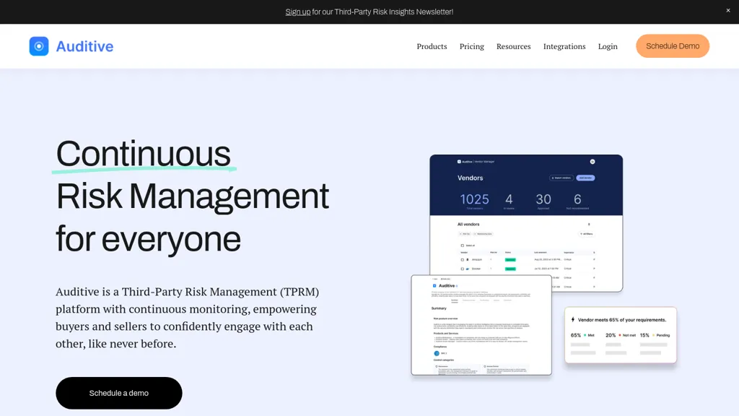Click the Docker vendor icon in the table
The width and height of the screenshot is (739, 416).
(x=468, y=269)
